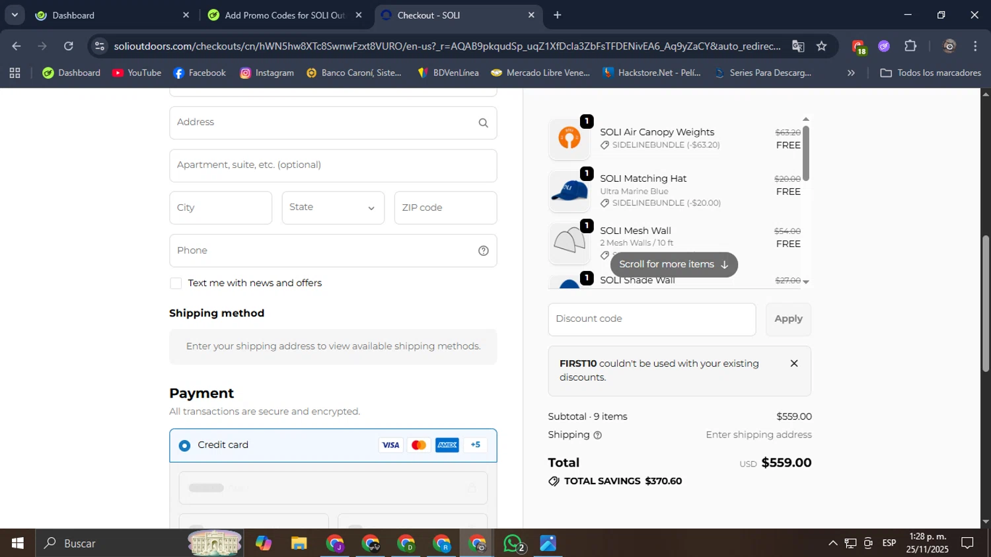
Task: Click the ZIP code field
Action: (445, 207)
